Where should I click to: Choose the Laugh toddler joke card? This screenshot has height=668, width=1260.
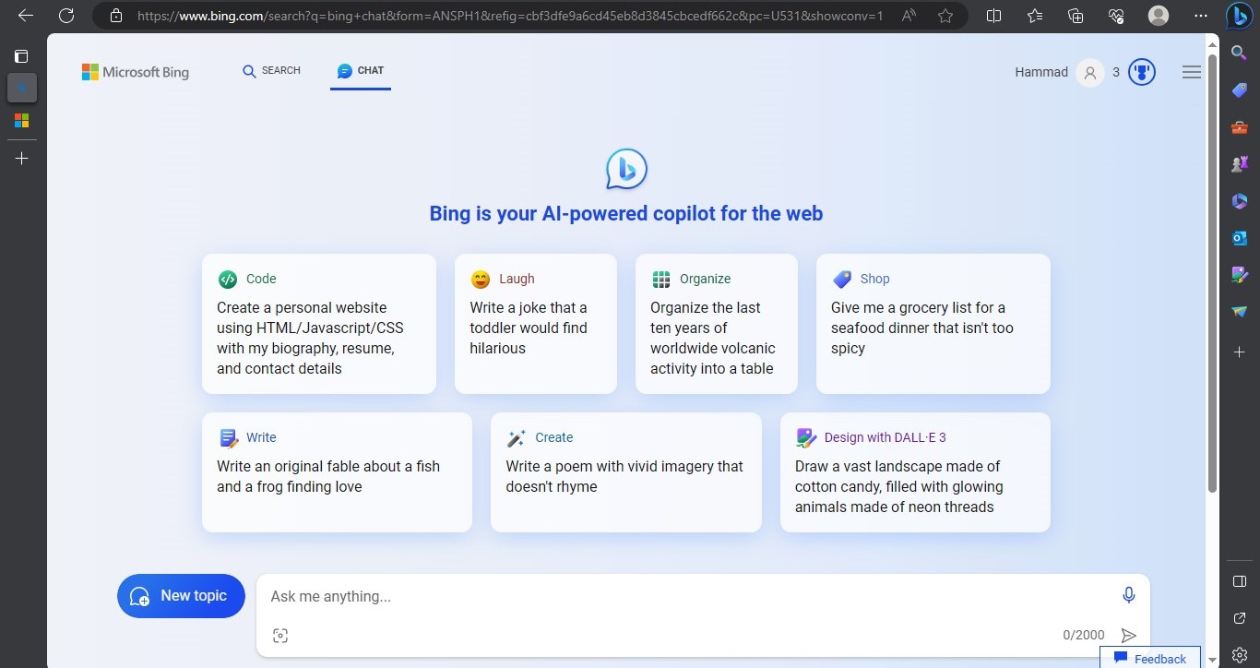tap(536, 324)
